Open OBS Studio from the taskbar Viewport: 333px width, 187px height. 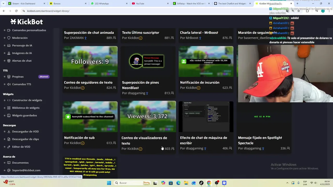coord(217,183)
